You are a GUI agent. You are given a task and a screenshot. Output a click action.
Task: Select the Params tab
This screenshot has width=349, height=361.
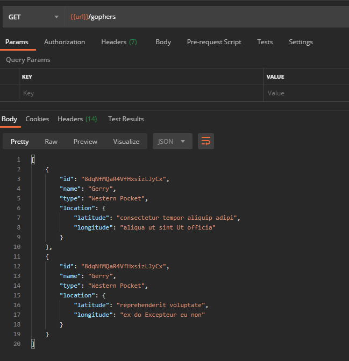(x=17, y=42)
